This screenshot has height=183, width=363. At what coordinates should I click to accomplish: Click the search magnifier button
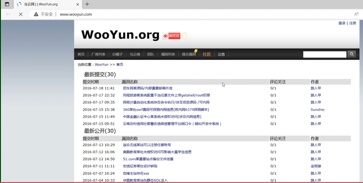click(x=352, y=54)
